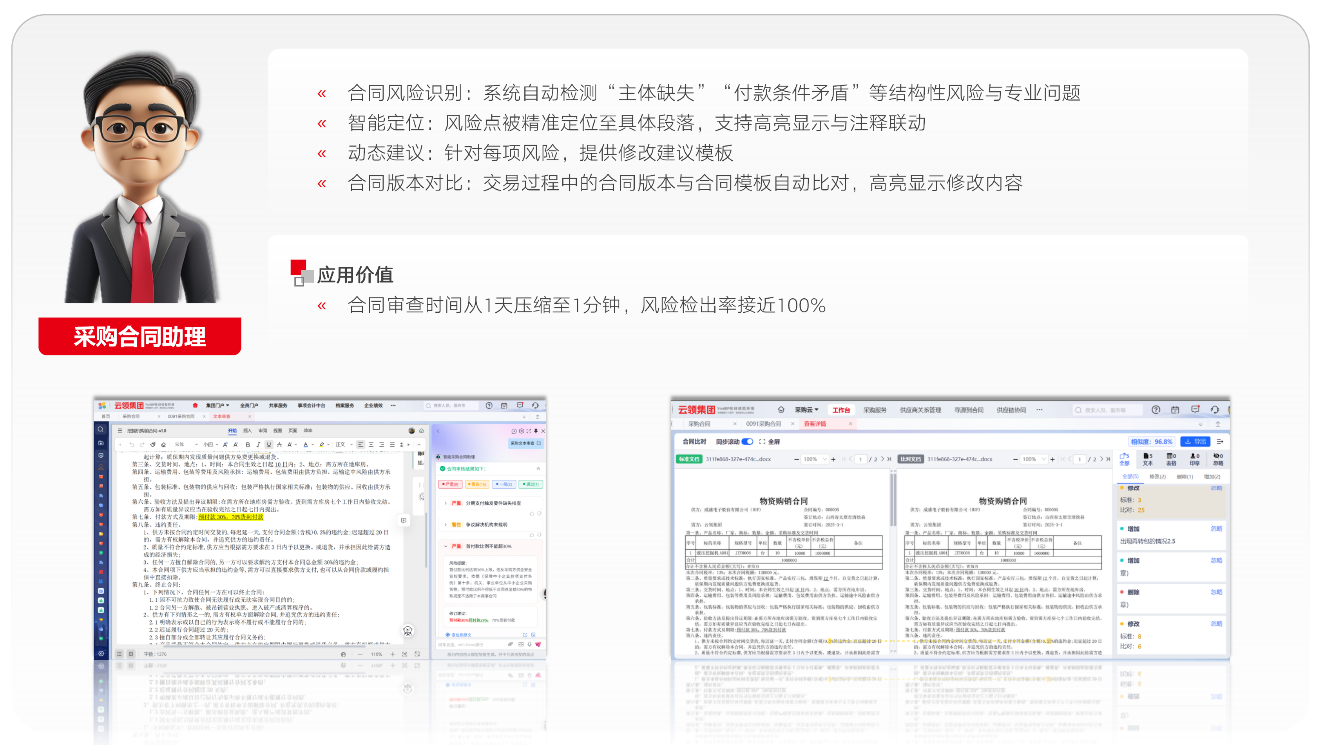This screenshot has width=1324, height=745.
Task: Click the 全屏 fullscreen icon in contract comparison
Action: point(762,442)
